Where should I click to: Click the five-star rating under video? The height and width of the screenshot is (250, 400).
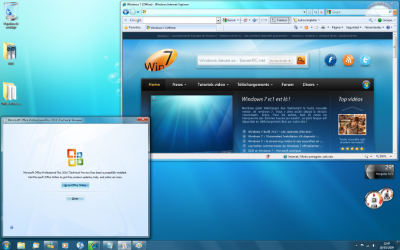point(352,149)
